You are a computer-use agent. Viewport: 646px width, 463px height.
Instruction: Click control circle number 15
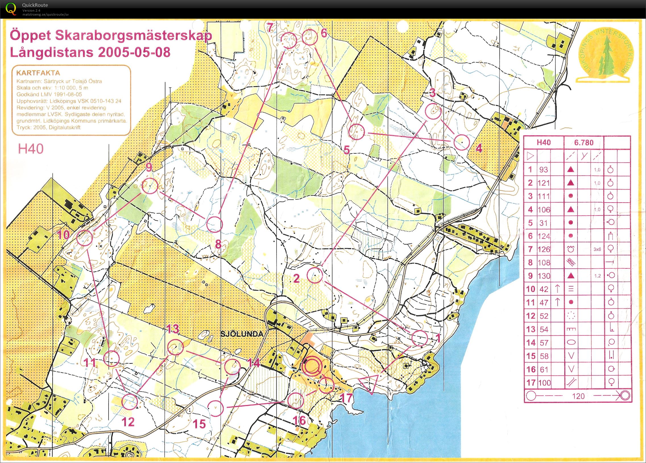pyautogui.click(x=216, y=408)
